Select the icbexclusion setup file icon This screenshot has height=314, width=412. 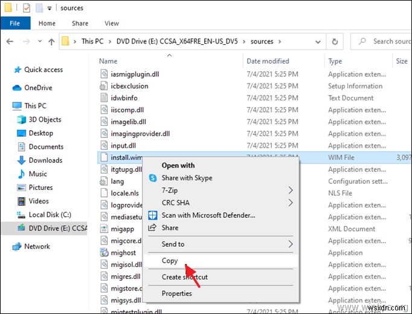103,86
